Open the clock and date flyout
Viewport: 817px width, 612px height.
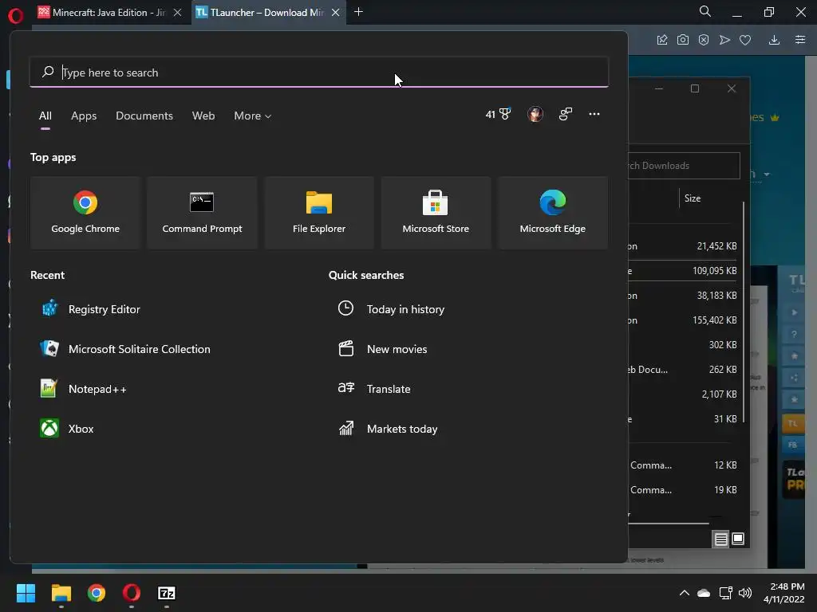tap(784, 593)
